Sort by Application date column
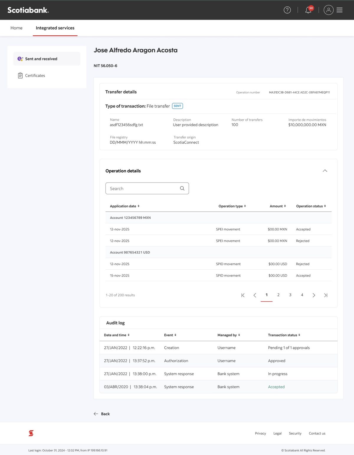 124,206
